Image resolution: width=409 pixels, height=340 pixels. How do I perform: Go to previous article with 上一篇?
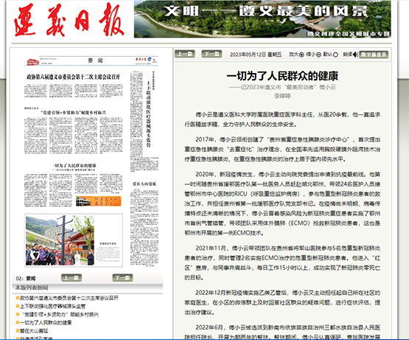185,54
